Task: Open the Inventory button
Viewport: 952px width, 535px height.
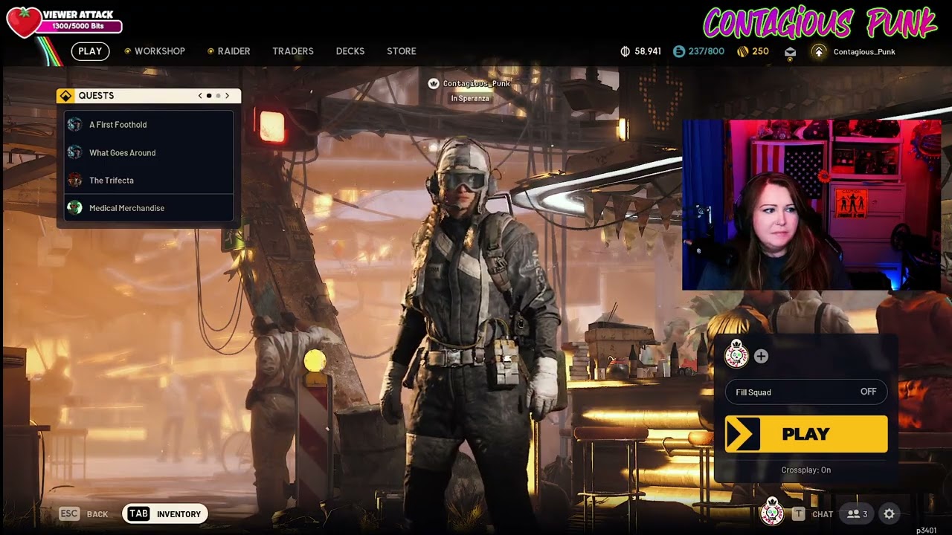Action: [165, 513]
